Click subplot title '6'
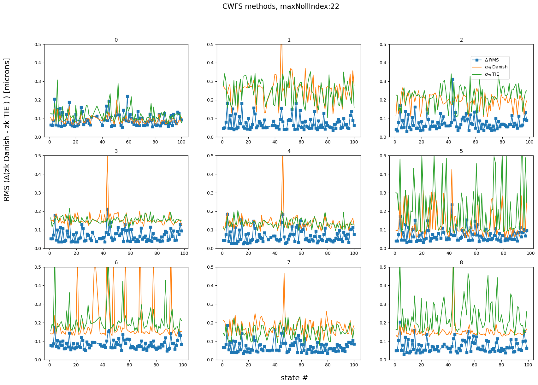 (116, 263)
